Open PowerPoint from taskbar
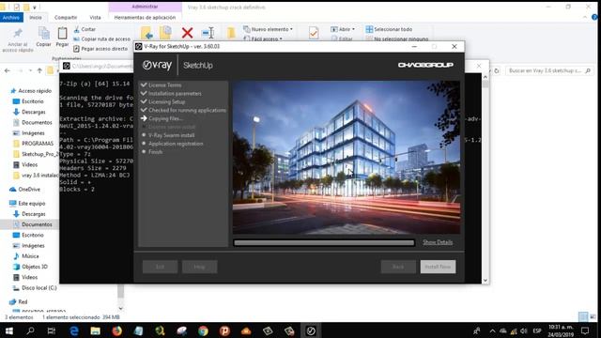This screenshot has height=338, width=601. point(224,330)
